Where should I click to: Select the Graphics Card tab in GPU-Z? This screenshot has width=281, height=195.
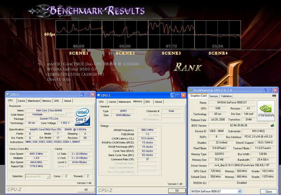click(198, 96)
